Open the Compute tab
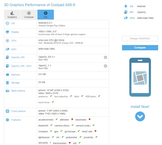This screenshot has width=162, height=145. (29, 15)
